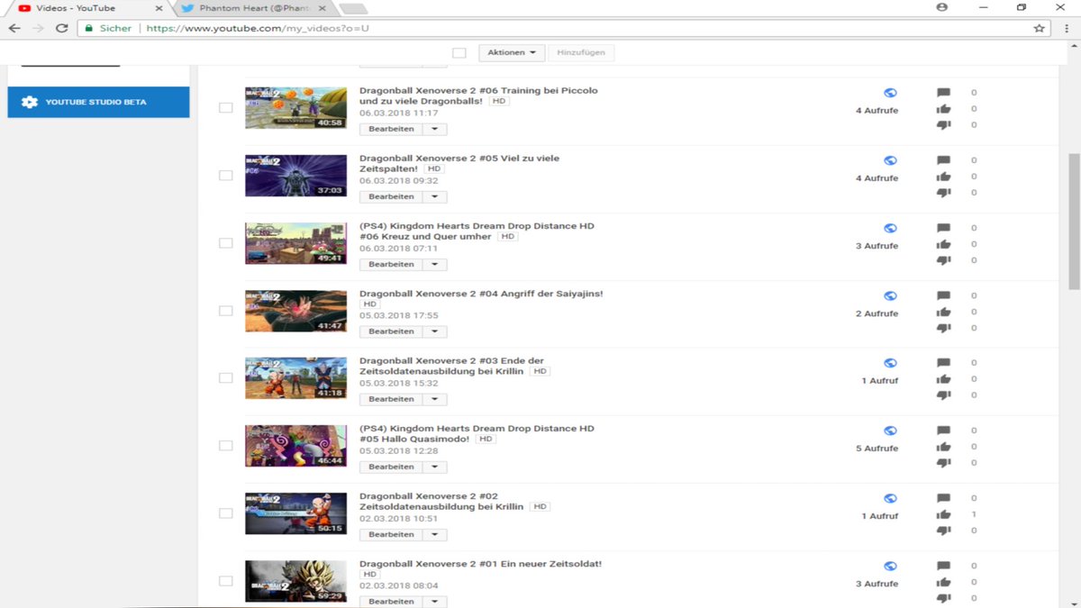
Task: Click thumbs-up icon for Xenoverse 2 #03
Action: point(943,379)
